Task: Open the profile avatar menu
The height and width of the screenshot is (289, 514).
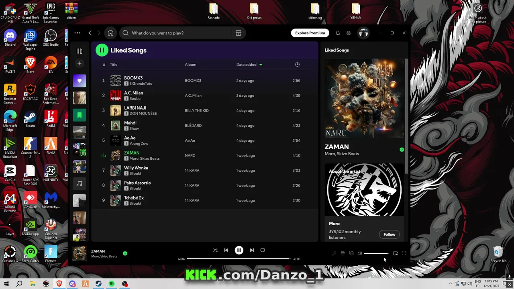Action: point(363,33)
